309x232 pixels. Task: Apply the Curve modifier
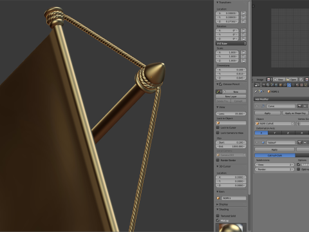click(268, 113)
